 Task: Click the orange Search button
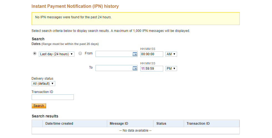[39, 106]
